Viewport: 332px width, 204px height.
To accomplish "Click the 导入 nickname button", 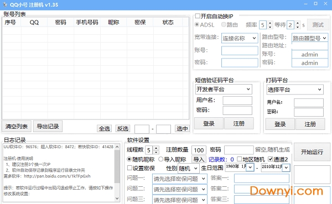I will (x=199, y=159).
